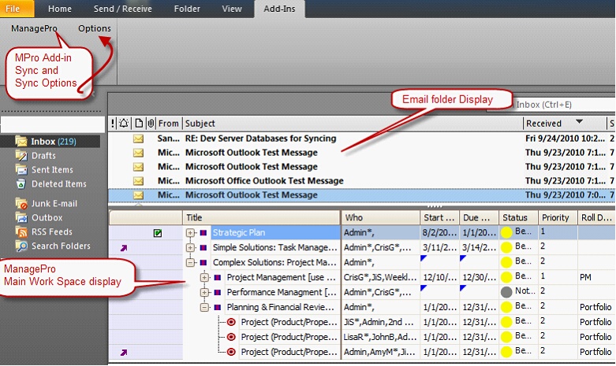Sort emails by From column
Screen dimensions: 616x366
pos(169,124)
